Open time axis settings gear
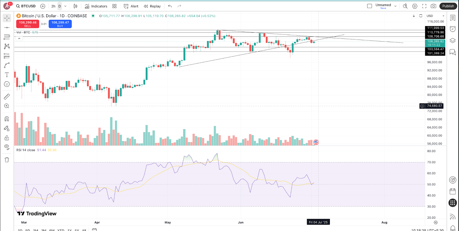Image resolution: width=459 pixels, height=231 pixels. click(x=435, y=222)
